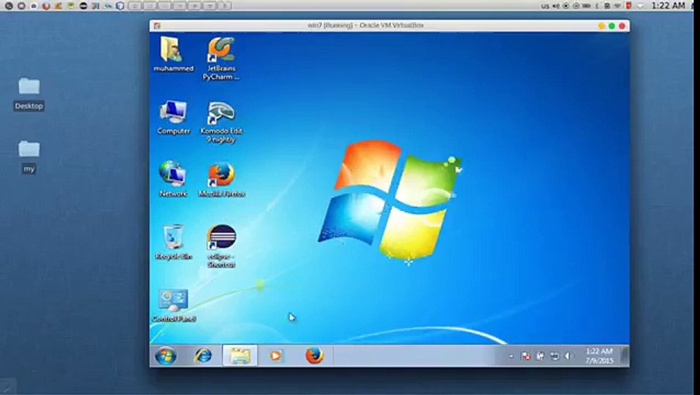Click the VirtualBox window icon in title bar
Screen dimensions: 700x395
click(157, 26)
